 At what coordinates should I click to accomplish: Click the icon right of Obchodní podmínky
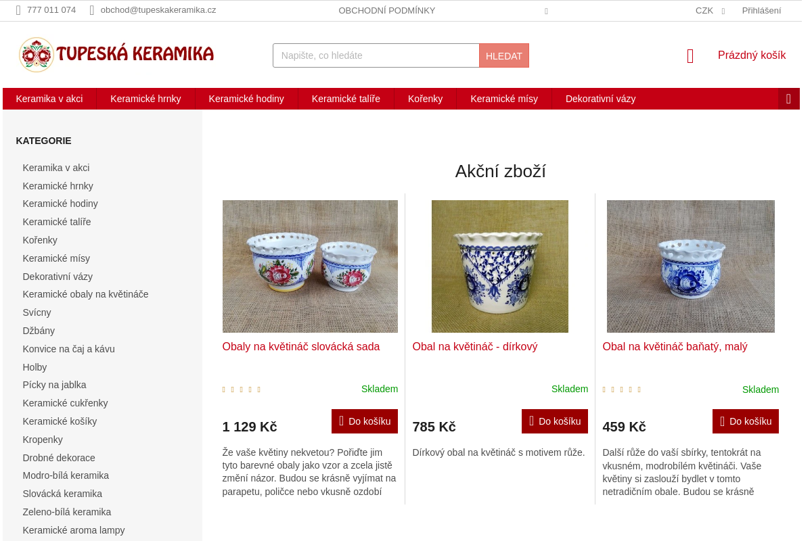tap(546, 11)
